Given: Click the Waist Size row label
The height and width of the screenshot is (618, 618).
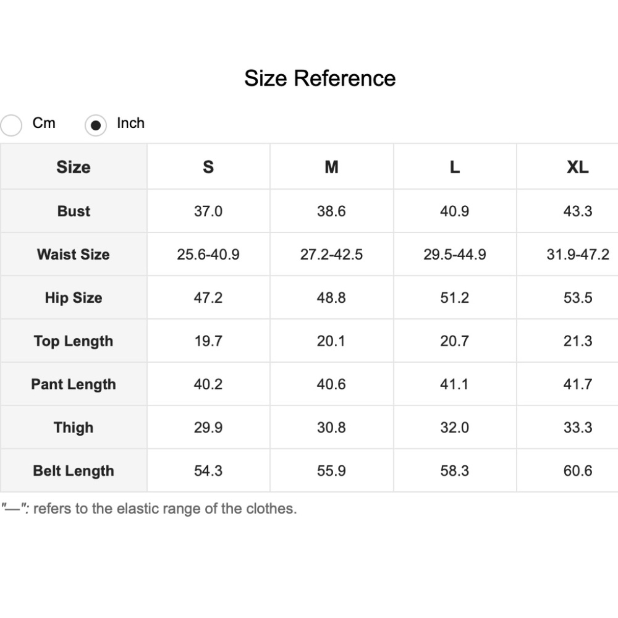Looking at the screenshot, I should click(x=74, y=254).
